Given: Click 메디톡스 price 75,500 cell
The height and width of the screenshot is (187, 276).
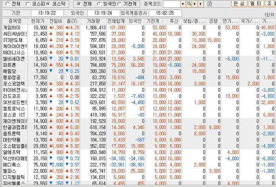Looking at the screenshot, I should point(40,165).
